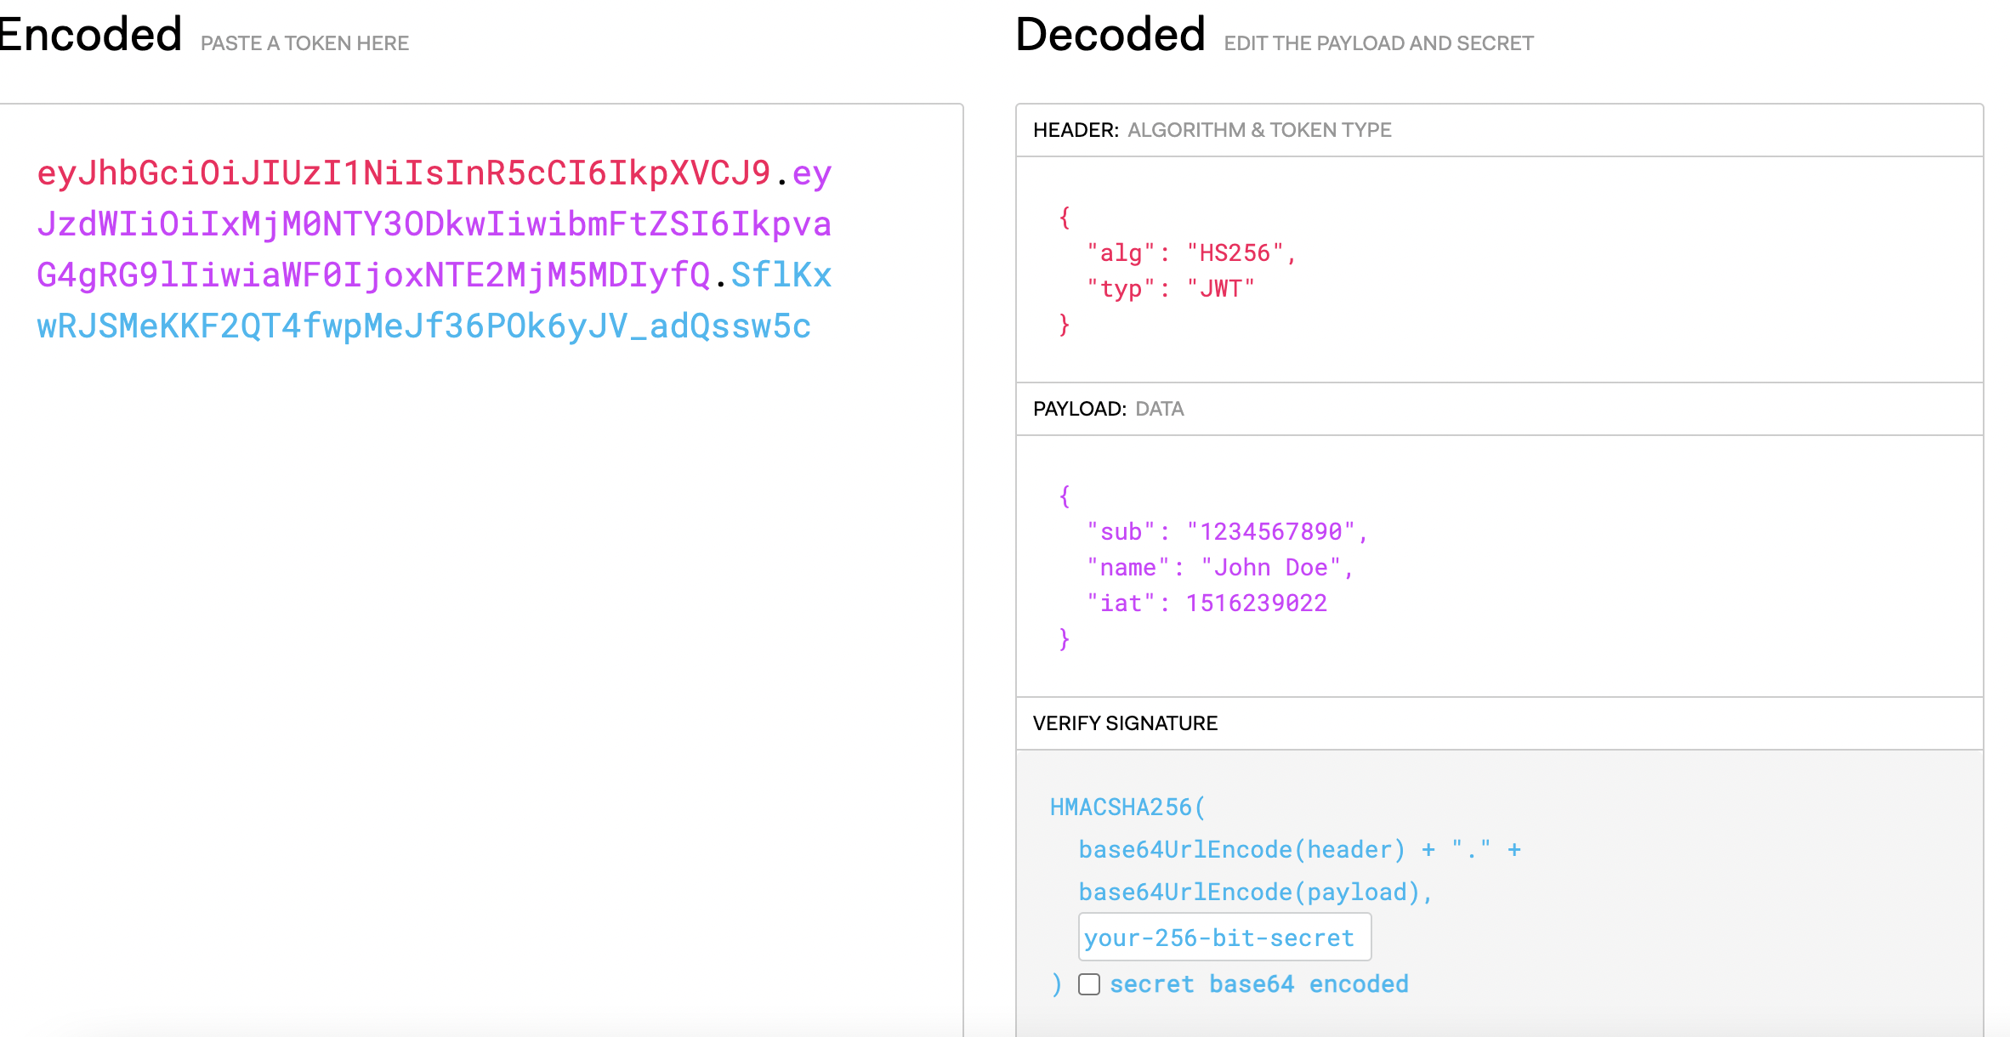Click the secret base64 encoded label text

pyautogui.click(x=1259, y=984)
